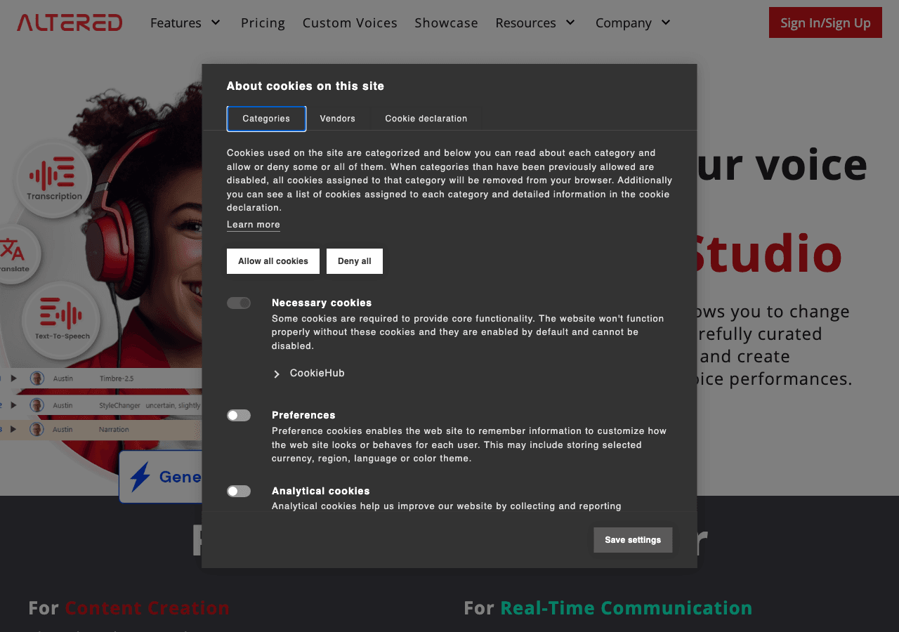The height and width of the screenshot is (632, 899).
Task: Expand the Company dropdown menu
Action: click(x=634, y=22)
